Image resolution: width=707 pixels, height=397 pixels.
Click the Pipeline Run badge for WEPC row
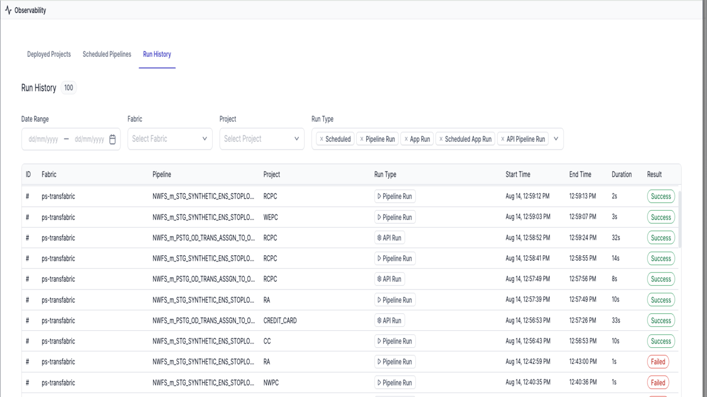pos(395,217)
